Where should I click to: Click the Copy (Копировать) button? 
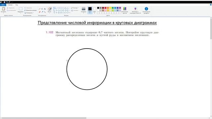coord(11,10)
